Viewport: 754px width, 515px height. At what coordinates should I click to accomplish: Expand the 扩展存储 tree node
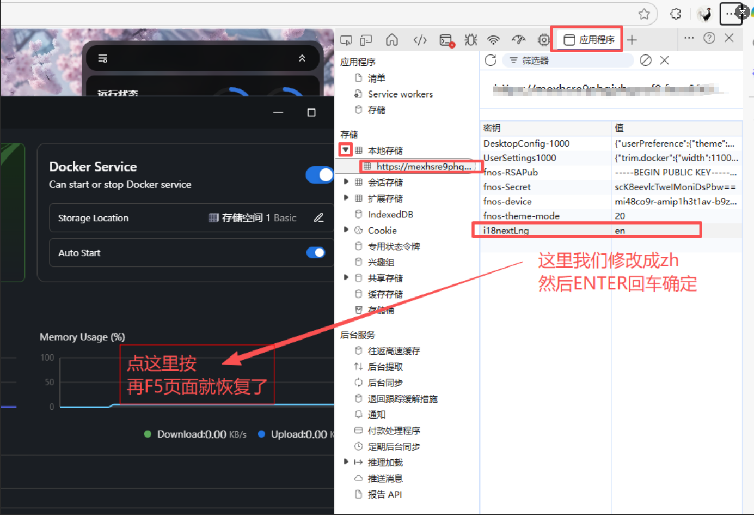(x=346, y=198)
